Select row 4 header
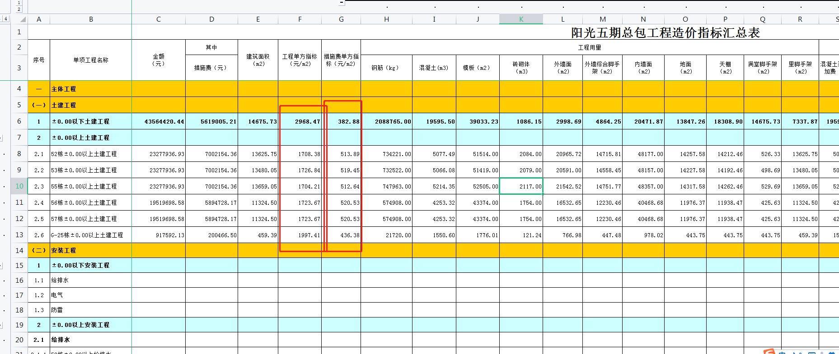This screenshot has width=839, height=354. pos(19,89)
